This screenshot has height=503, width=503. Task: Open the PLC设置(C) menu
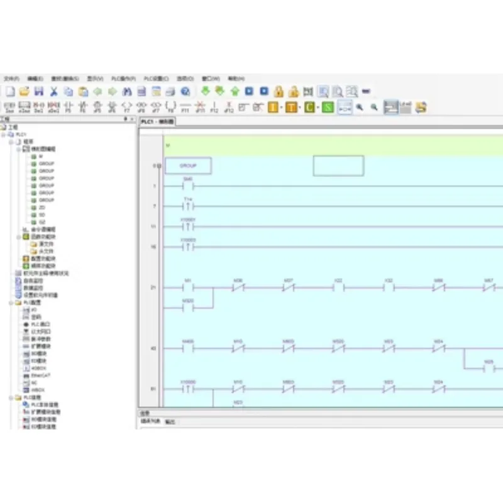pyautogui.click(x=156, y=79)
